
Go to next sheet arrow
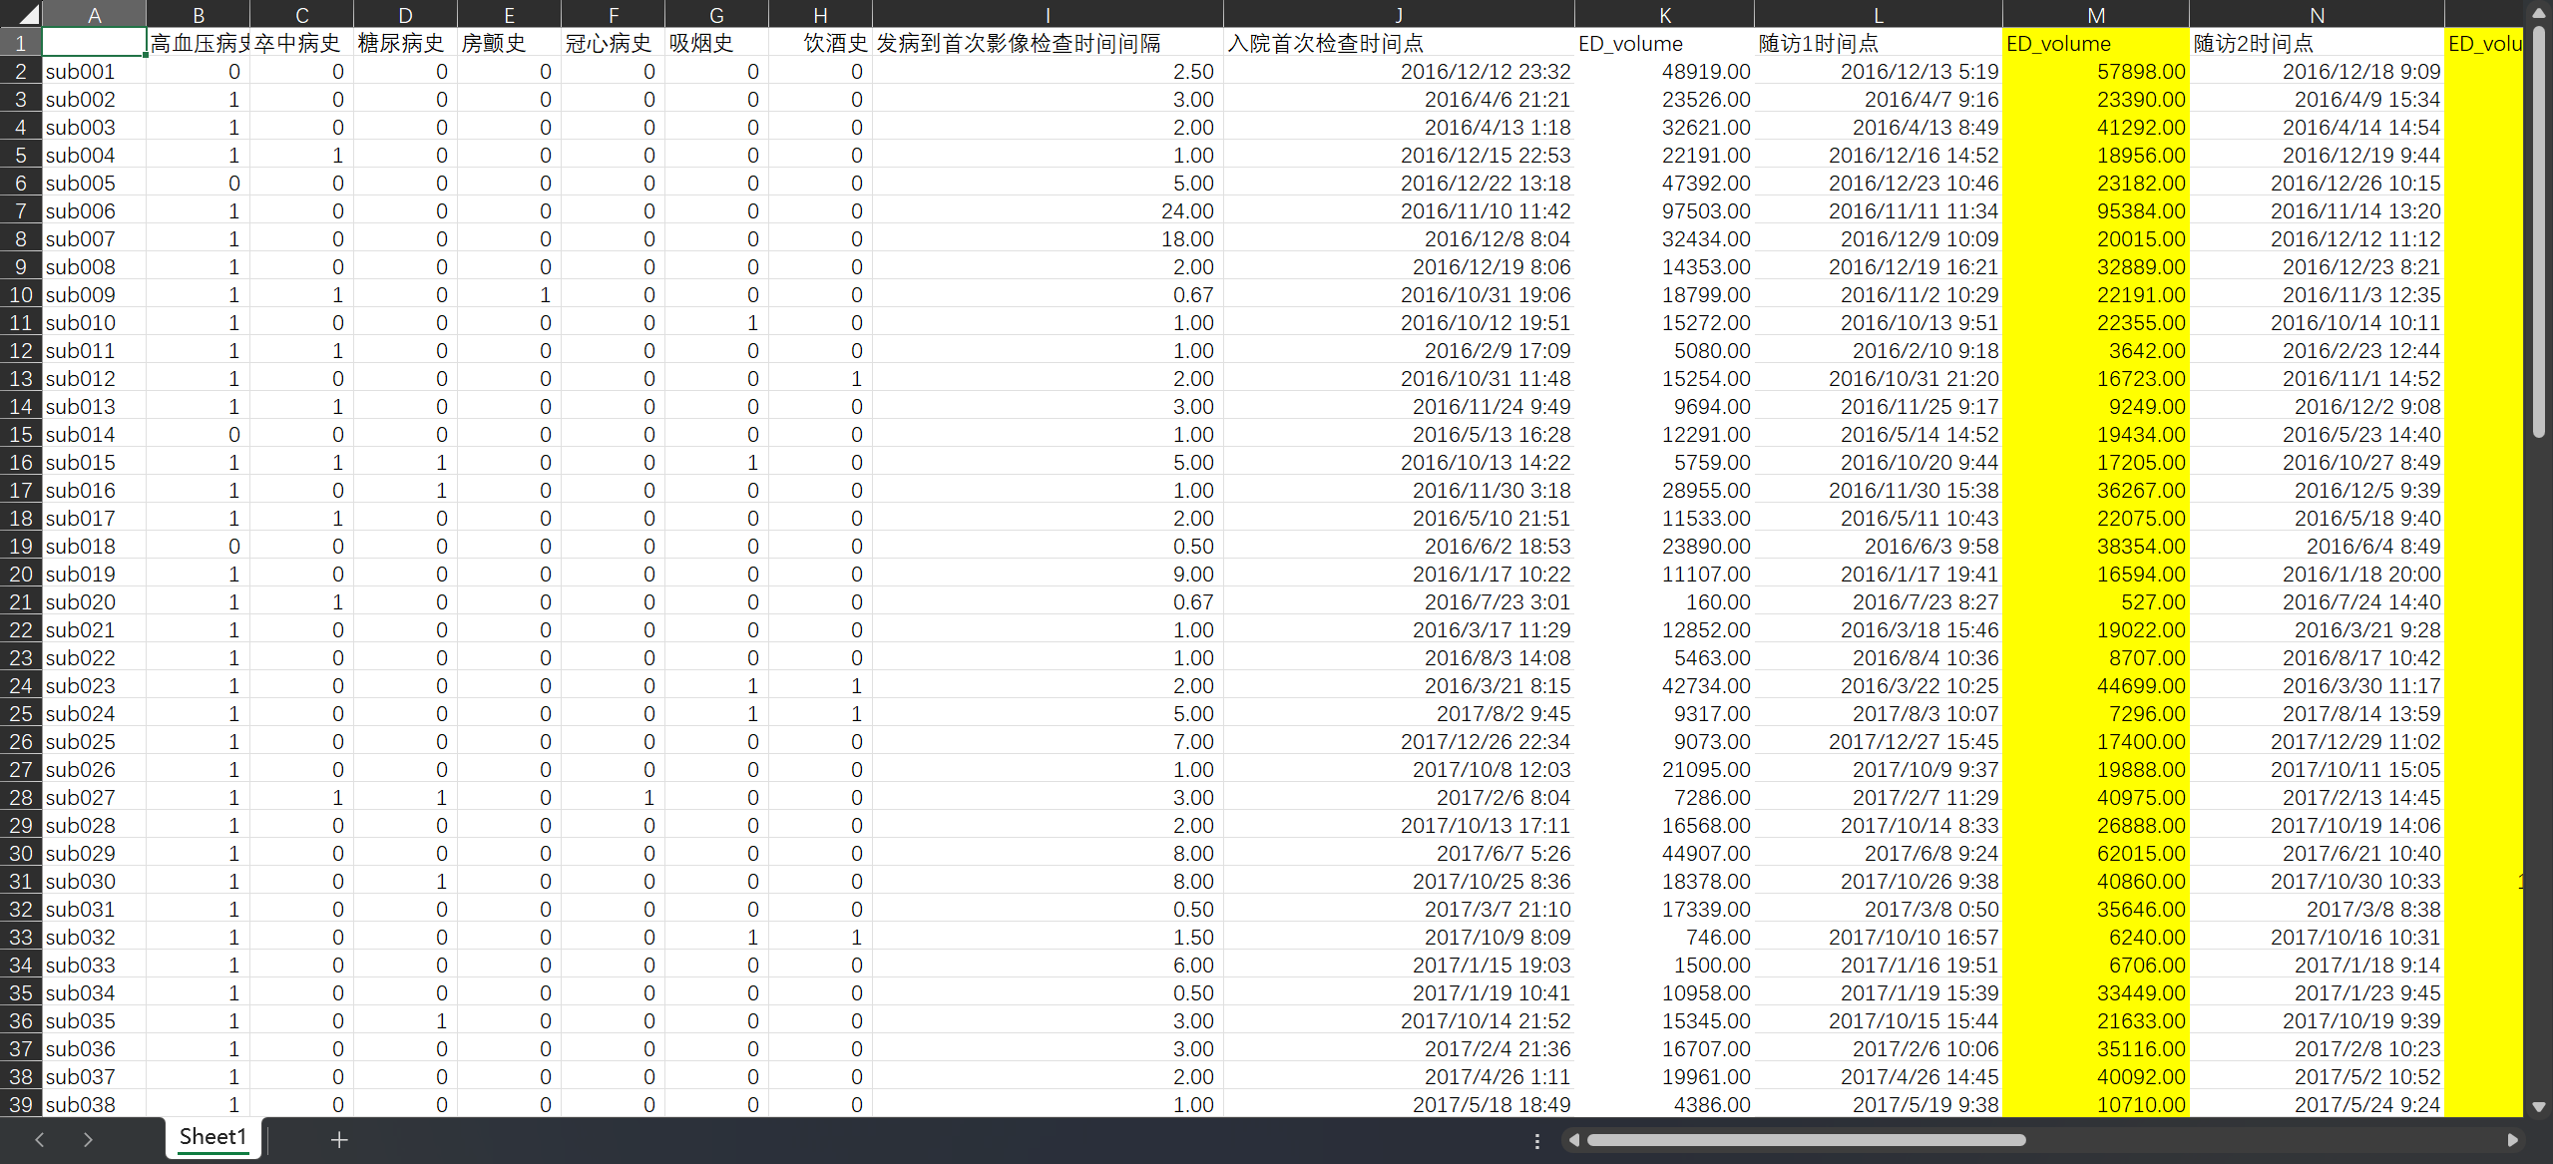pos(88,1139)
